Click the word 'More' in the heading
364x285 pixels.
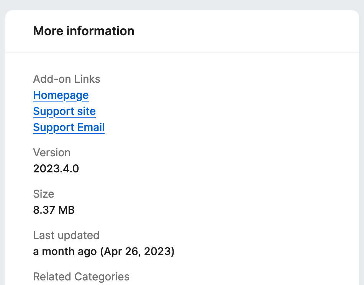coord(48,31)
